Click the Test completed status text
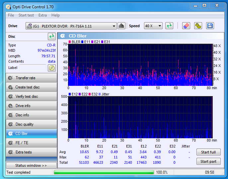228x179 pixels. coord(19,172)
